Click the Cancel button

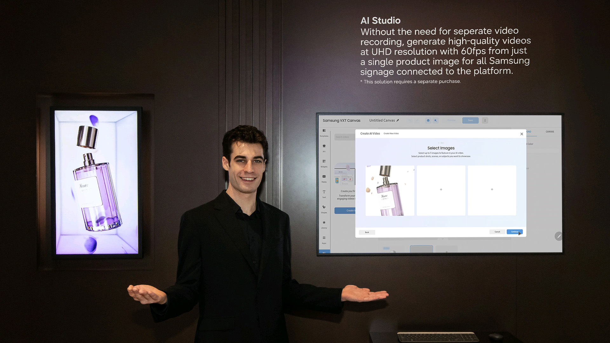[x=497, y=232]
